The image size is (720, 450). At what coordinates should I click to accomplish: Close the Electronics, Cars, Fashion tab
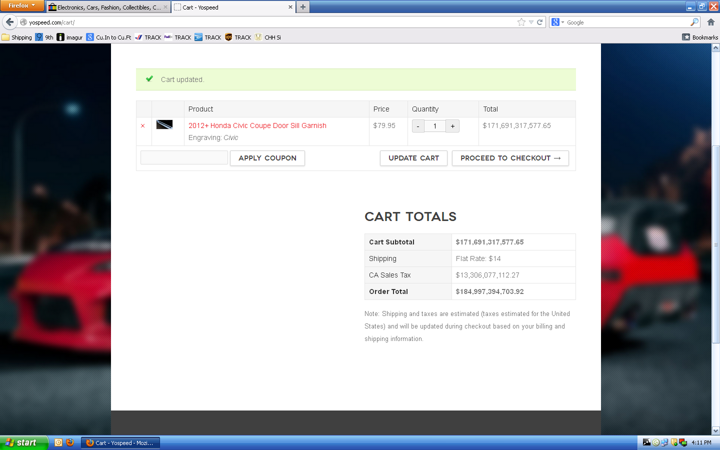pyautogui.click(x=165, y=7)
